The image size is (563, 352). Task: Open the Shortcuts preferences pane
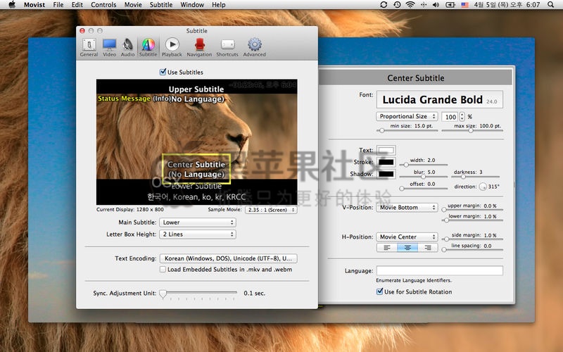pyautogui.click(x=227, y=48)
